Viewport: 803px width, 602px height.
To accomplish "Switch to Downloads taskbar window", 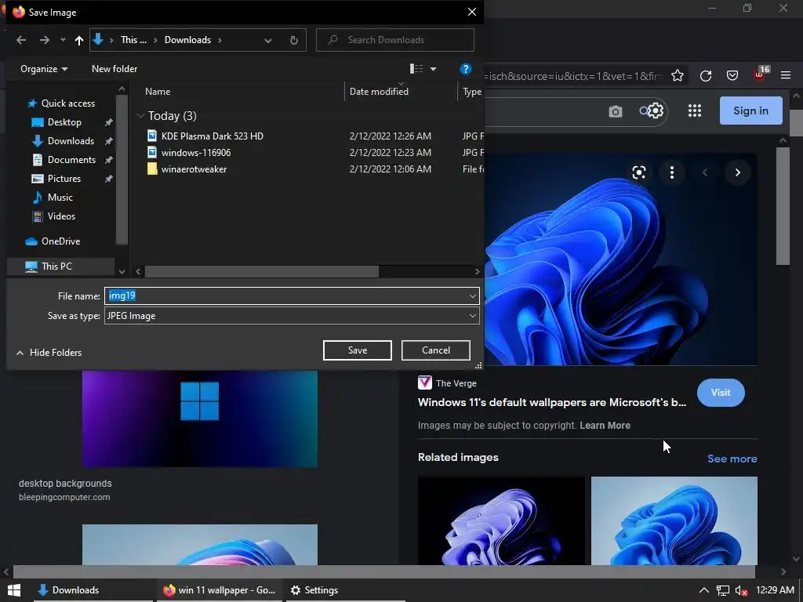I will pos(93,590).
